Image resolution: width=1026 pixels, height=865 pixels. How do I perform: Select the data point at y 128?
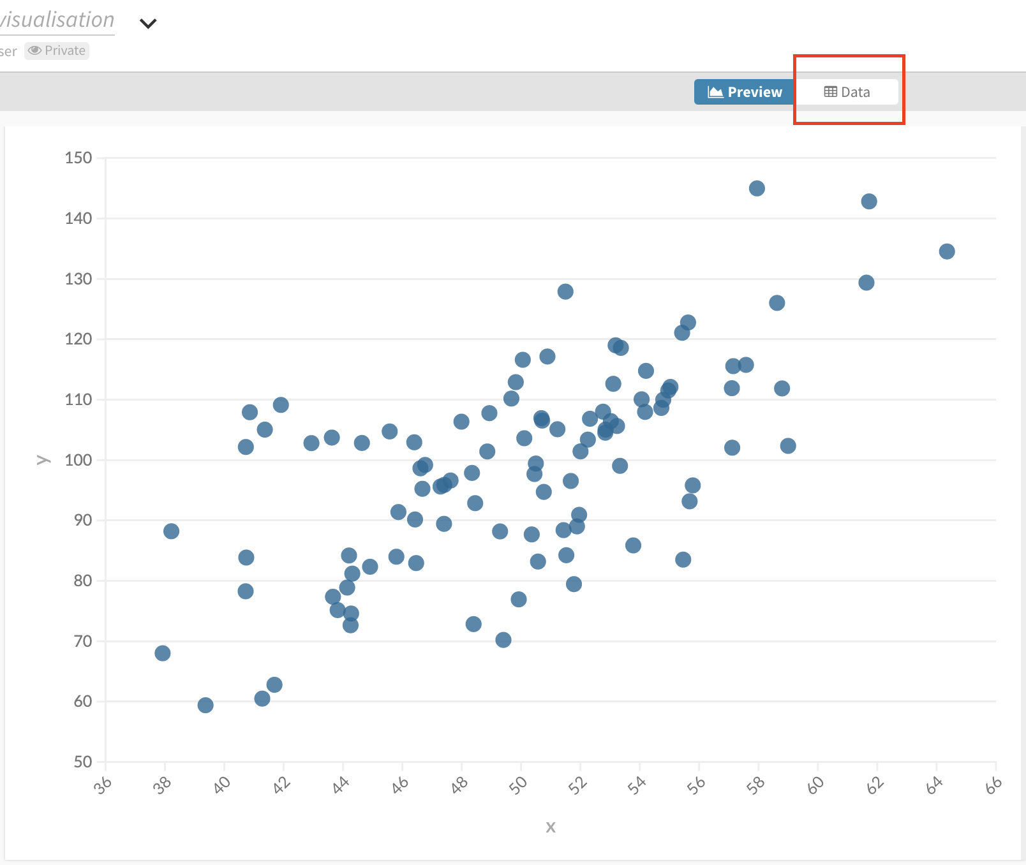point(565,292)
